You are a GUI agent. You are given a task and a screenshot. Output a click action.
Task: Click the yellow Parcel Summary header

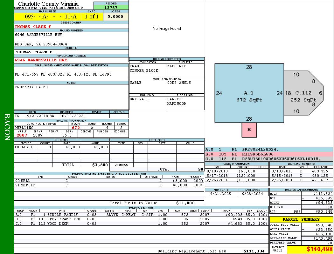301,219
